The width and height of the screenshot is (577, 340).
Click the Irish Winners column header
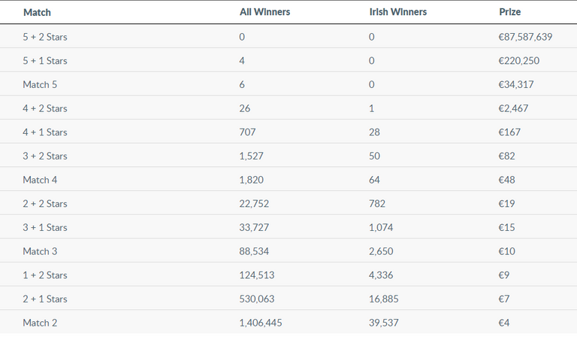click(x=397, y=12)
